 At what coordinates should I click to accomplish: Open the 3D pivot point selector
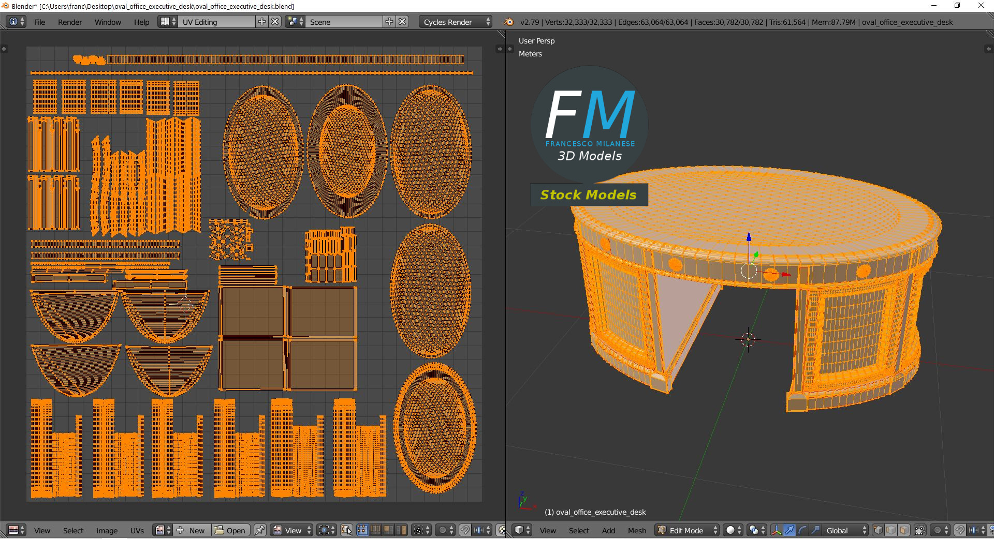[x=756, y=530]
